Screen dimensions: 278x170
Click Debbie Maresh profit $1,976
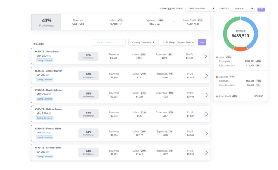pyautogui.click(x=190, y=77)
